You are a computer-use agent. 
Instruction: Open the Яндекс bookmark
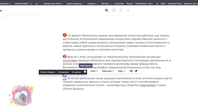point(130,3)
